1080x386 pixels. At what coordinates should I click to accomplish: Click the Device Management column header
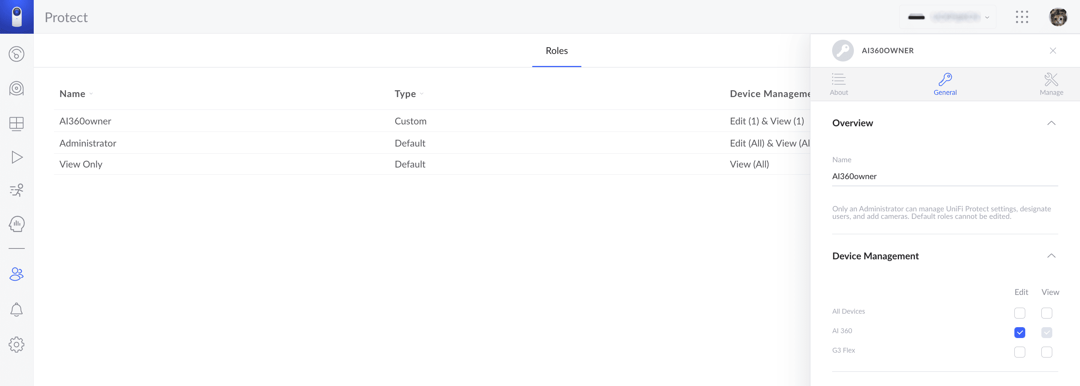click(770, 94)
